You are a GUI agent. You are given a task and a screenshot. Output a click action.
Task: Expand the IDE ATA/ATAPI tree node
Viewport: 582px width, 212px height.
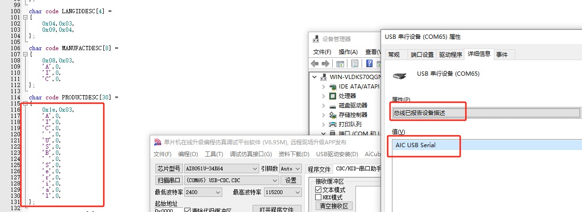324,87
